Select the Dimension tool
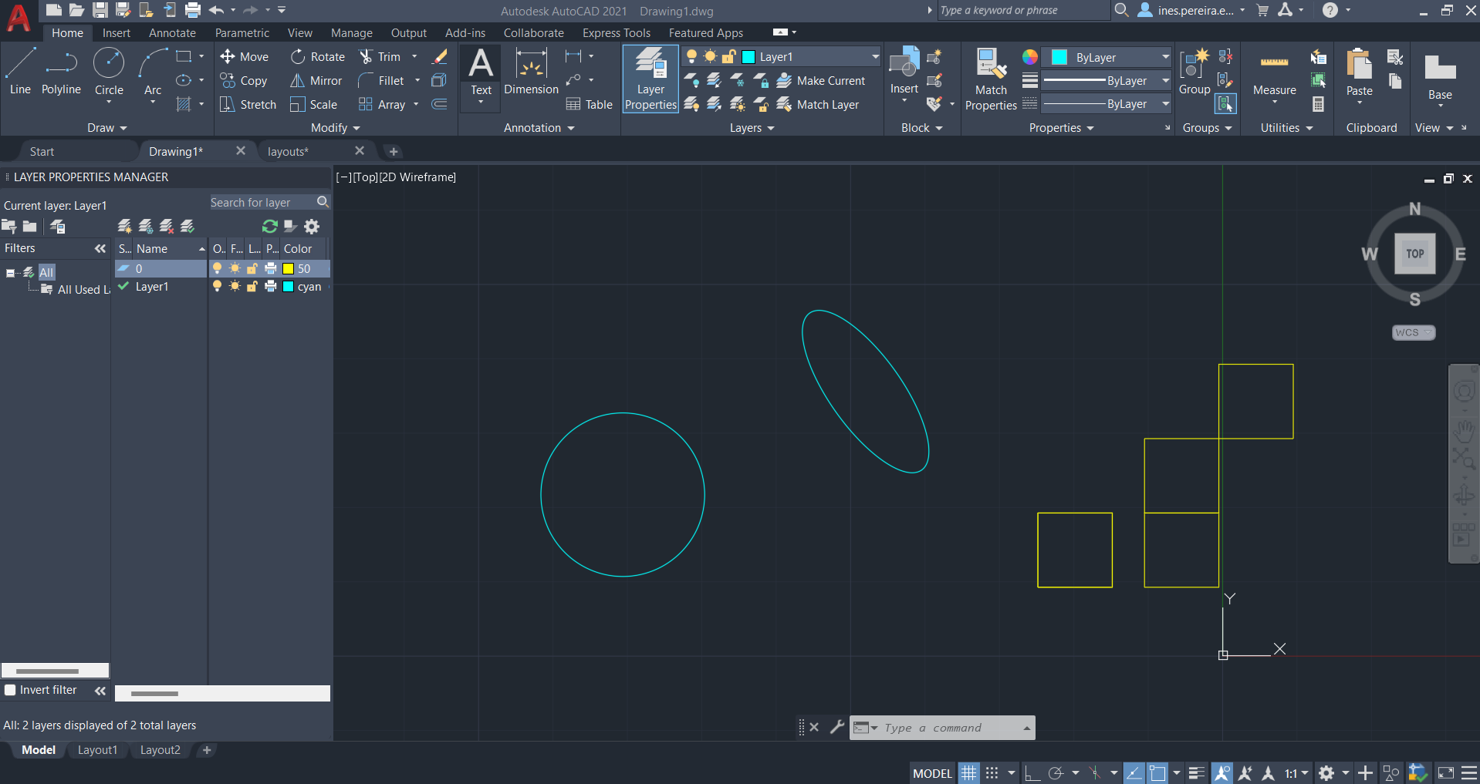This screenshot has width=1480, height=784. [x=531, y=71]
